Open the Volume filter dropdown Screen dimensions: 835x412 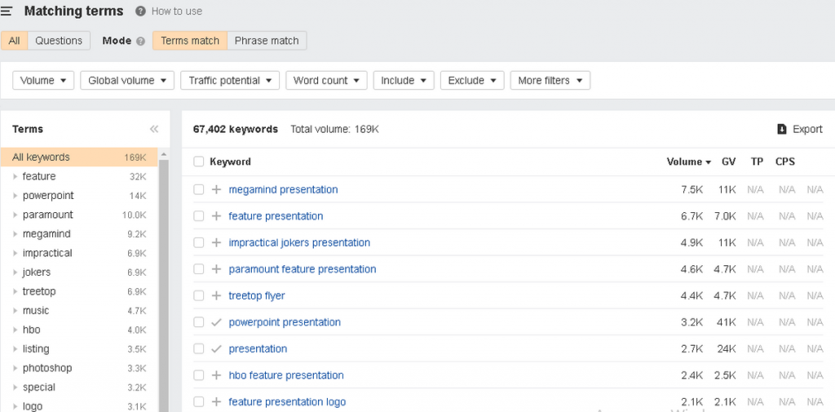coord(43,81)
